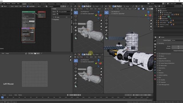183x103 pixels.
Task: Click the outliner filter funnel icon
Action: [181, 6]
